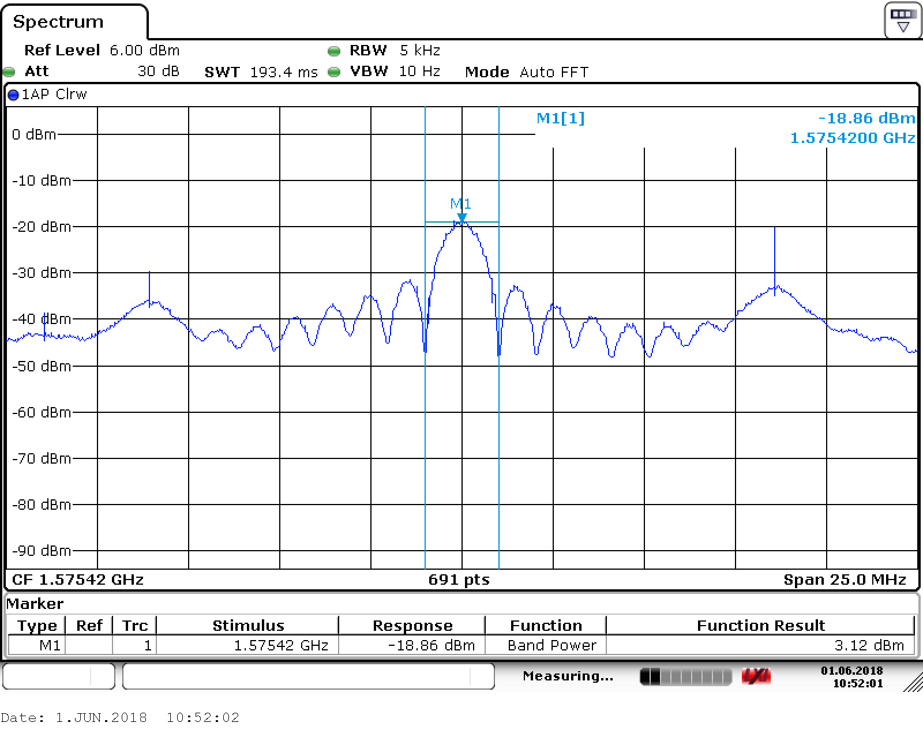Click the SWT 193.4 ms sweep time
Image resolution: width=923 pixels, height=745 pixels.
coord(283,72)
